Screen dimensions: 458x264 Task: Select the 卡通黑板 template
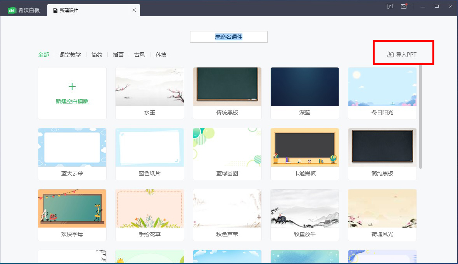[x=304, y=147]
